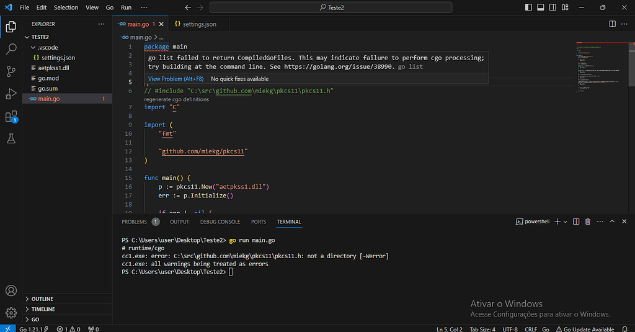Open the Selection menu
Image resolution: width=635 pixels, height=332 pixels.
coord(66,7)
